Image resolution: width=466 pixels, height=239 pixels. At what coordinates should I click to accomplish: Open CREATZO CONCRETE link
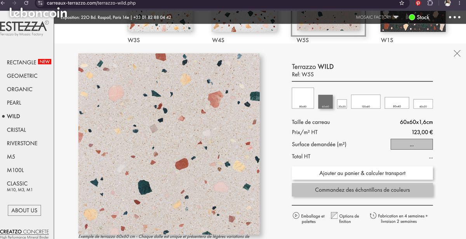coord(24,232)
